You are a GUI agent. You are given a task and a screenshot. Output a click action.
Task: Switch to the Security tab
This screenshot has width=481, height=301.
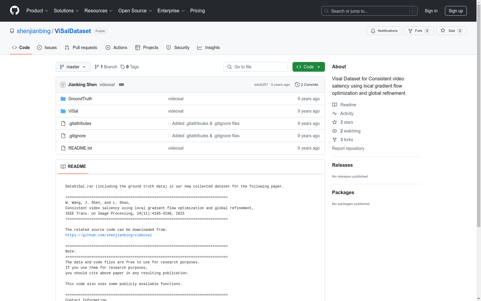178,48
